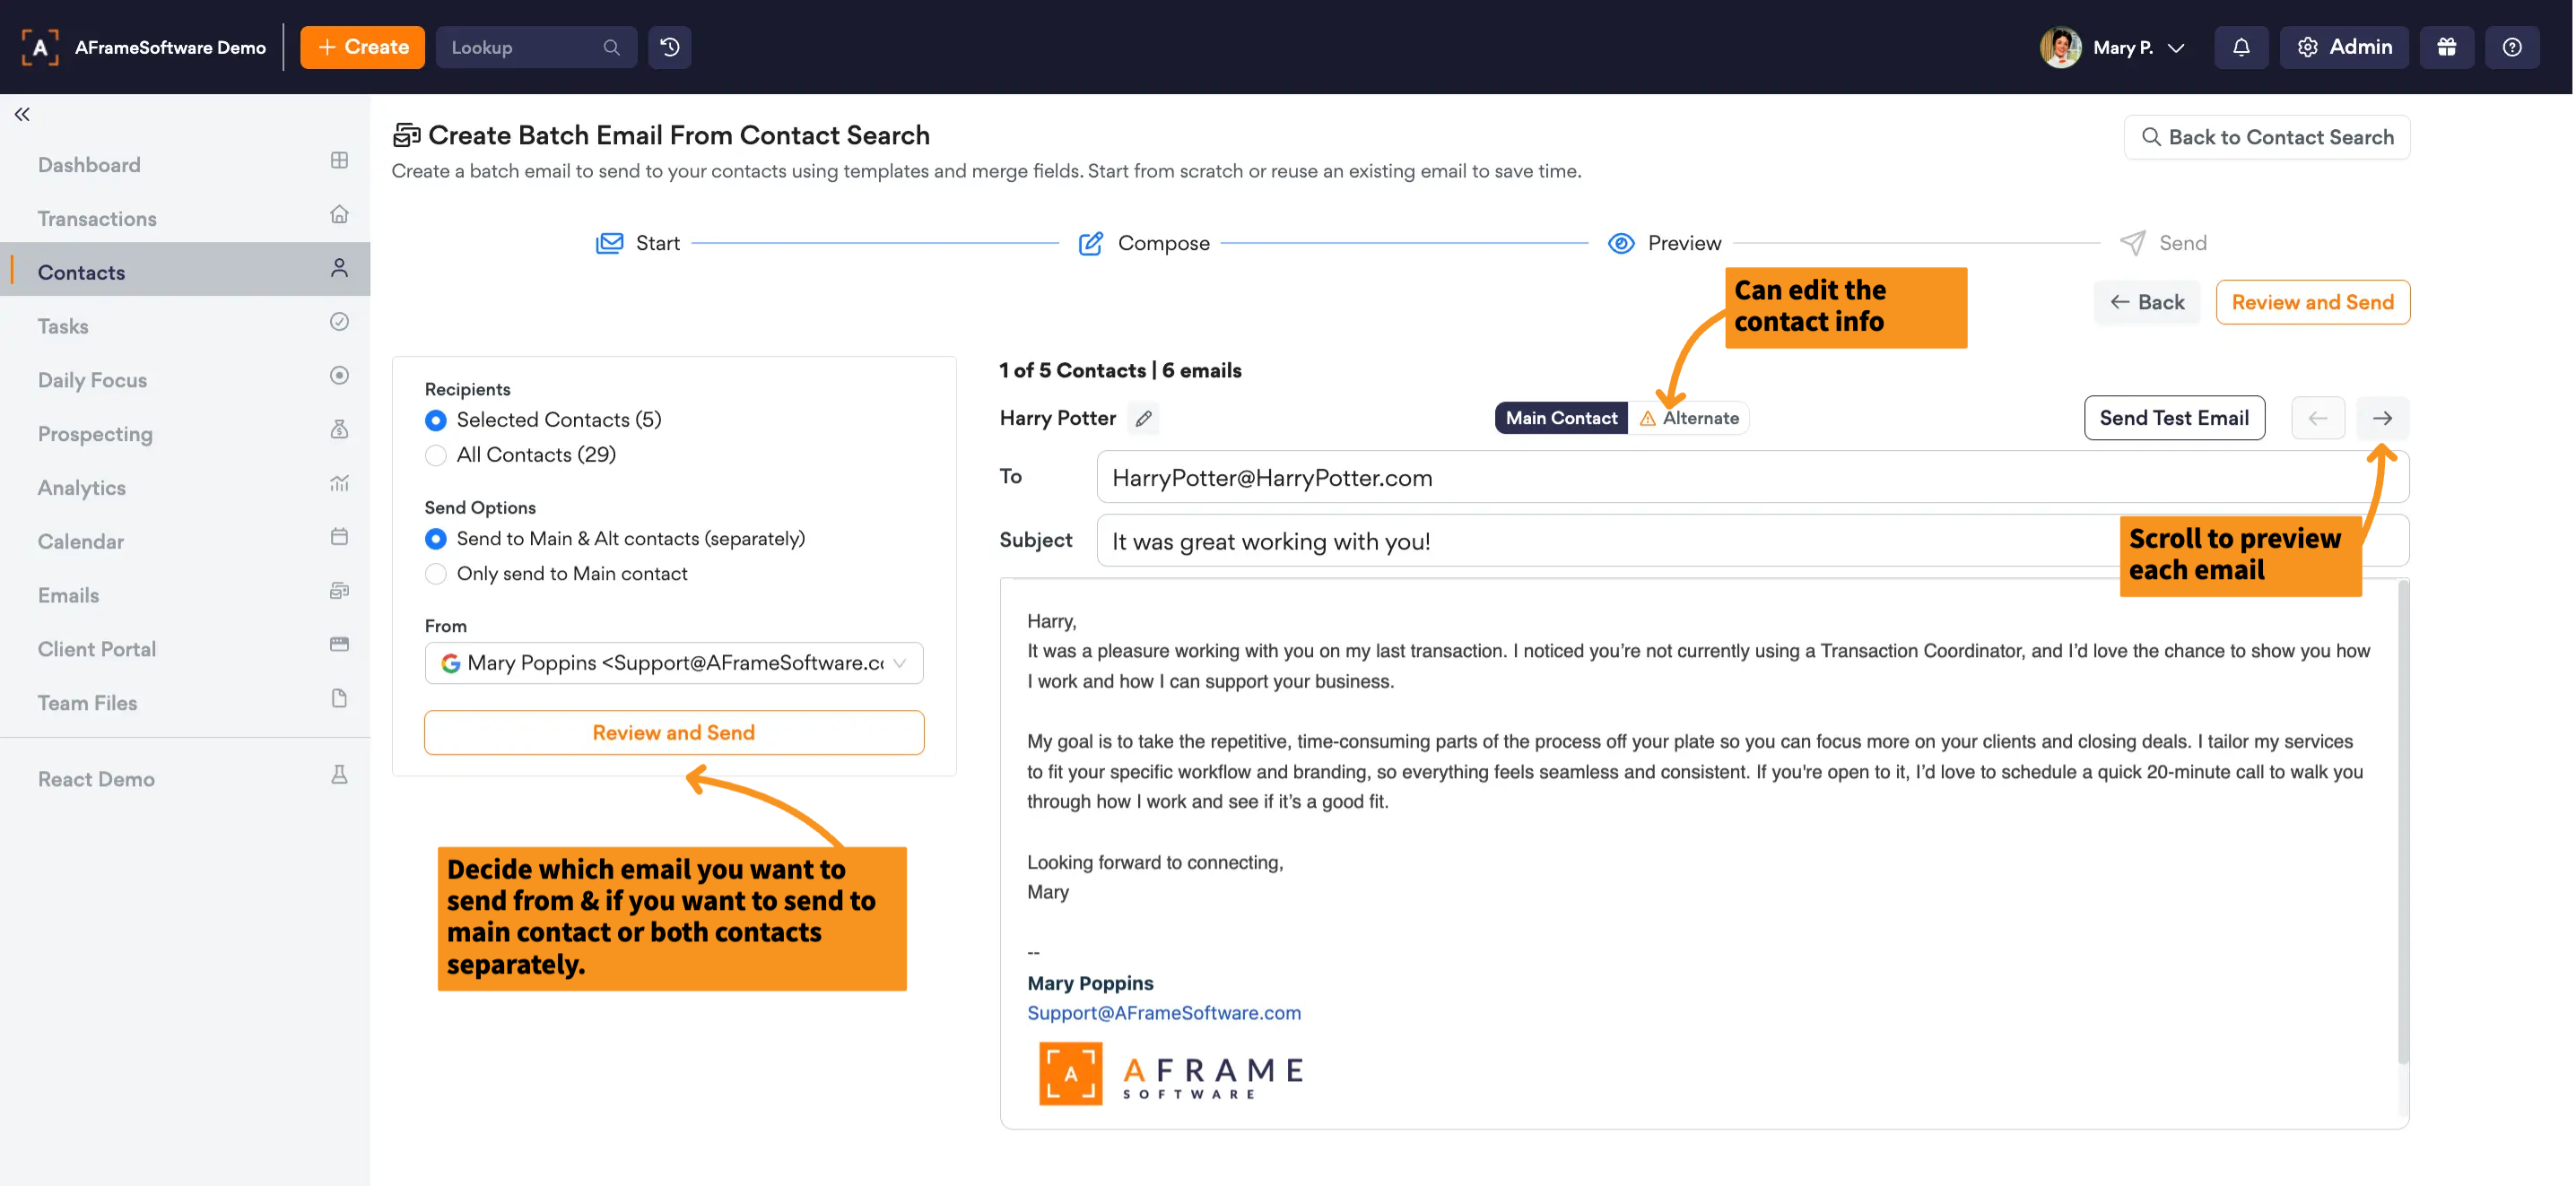Open the Mary P. user menu chevron
The image size is (2576, 1186).
[2176, 47]
